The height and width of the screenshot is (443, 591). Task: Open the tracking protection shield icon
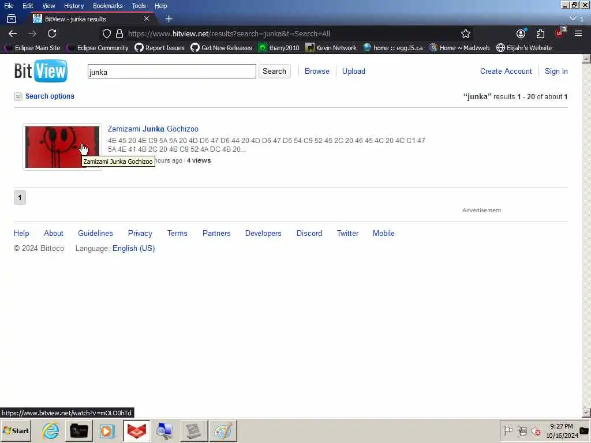tap(107, 33)
